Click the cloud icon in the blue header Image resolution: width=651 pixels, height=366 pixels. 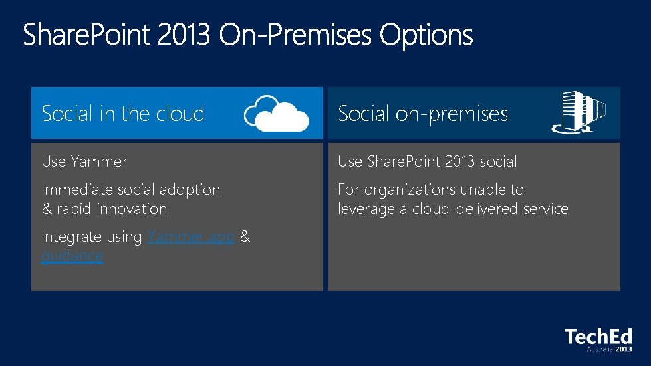[277, 112]
